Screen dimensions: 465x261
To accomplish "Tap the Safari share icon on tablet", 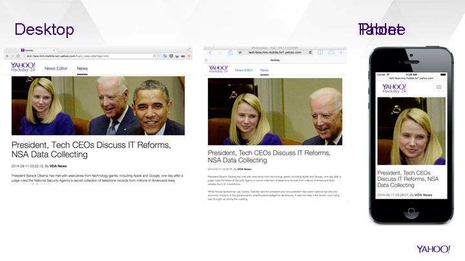I will coord(230,52).
